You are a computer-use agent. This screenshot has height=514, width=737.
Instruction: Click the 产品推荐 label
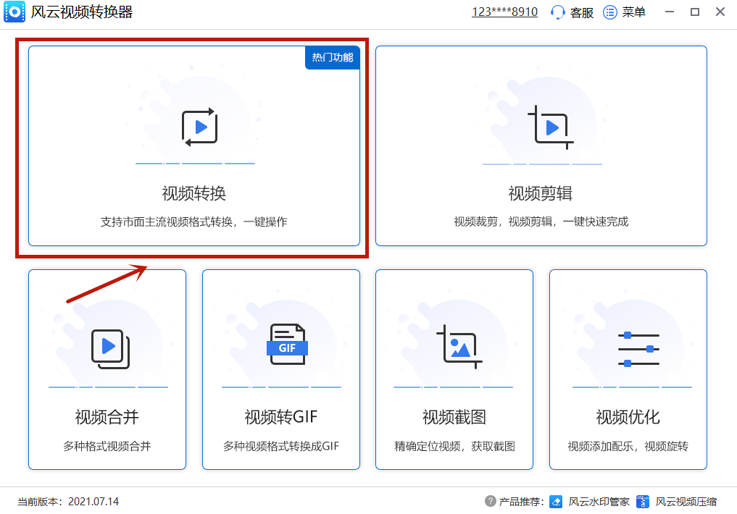click(521, 501)
